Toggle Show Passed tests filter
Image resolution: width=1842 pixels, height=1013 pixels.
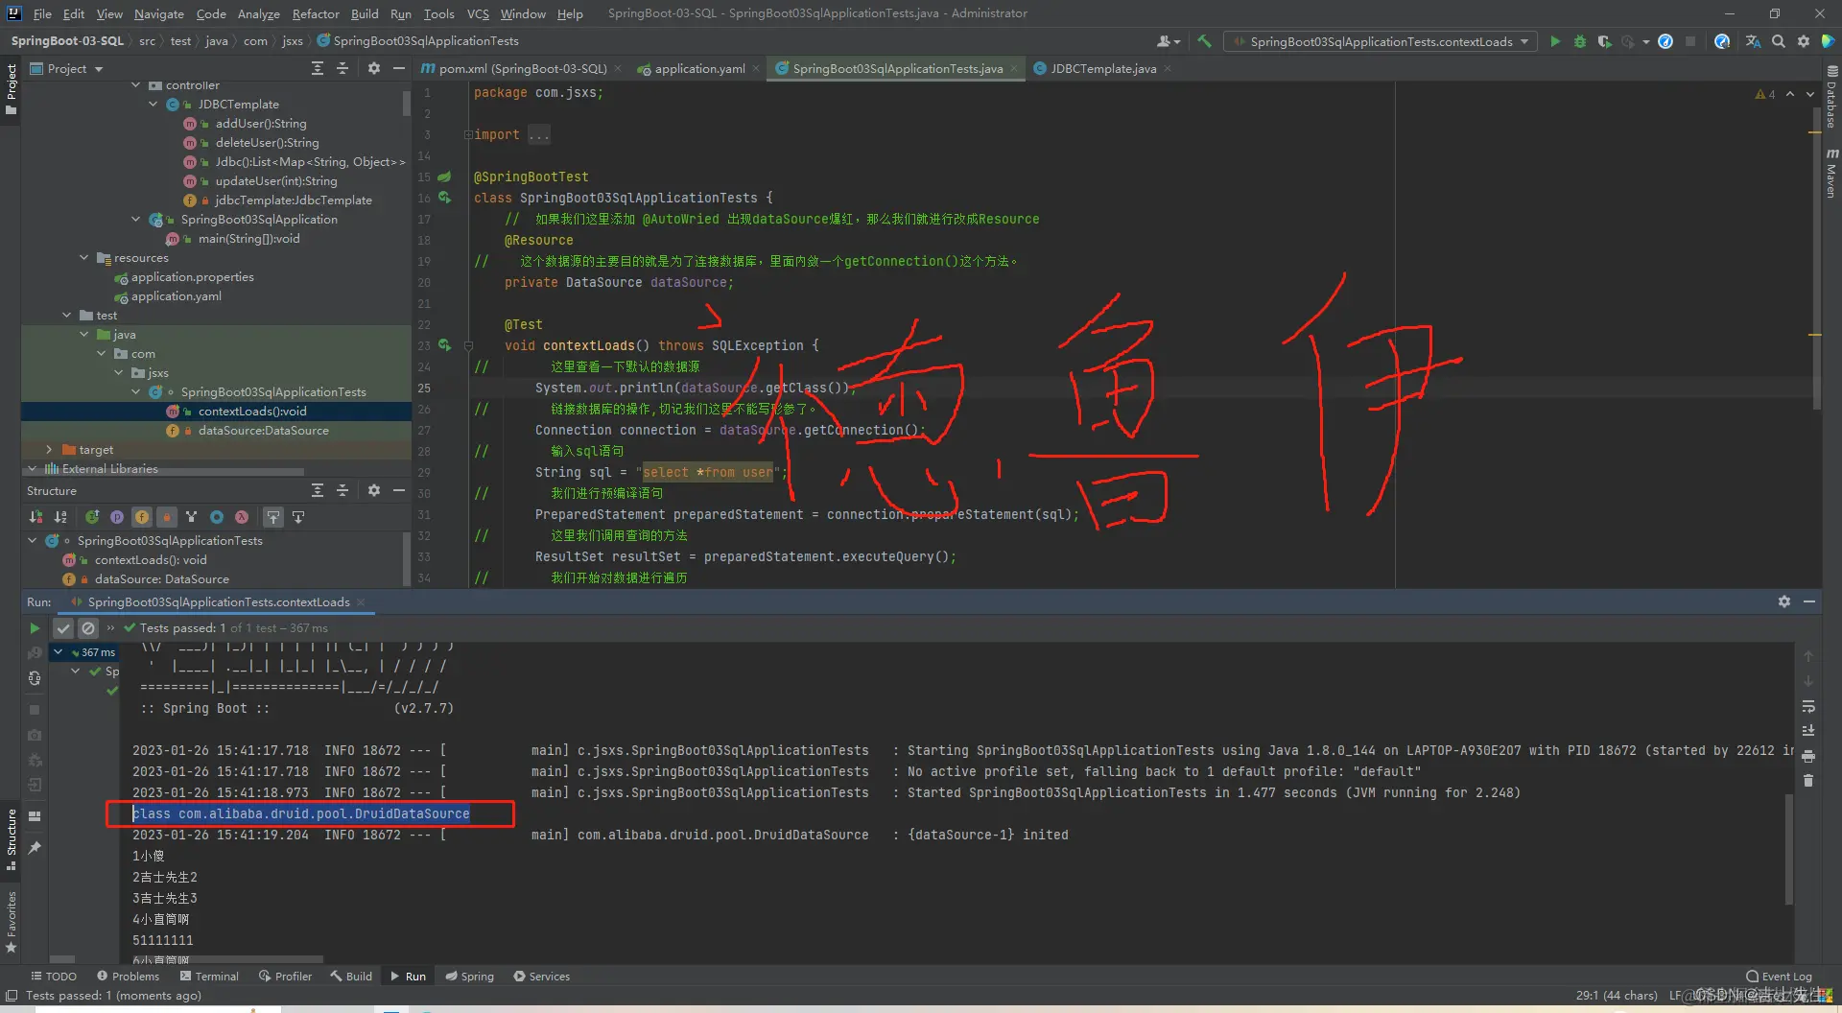point(63,628)
